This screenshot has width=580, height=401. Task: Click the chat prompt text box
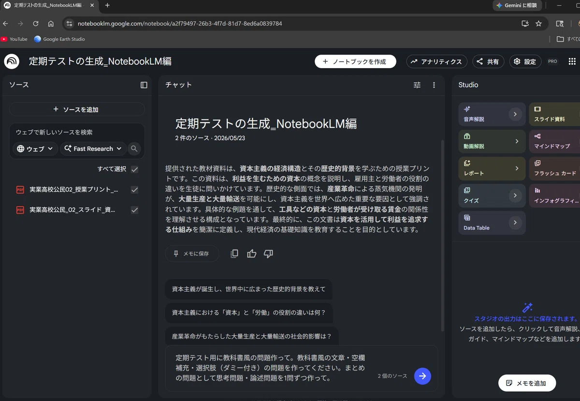tap(271, 368)
